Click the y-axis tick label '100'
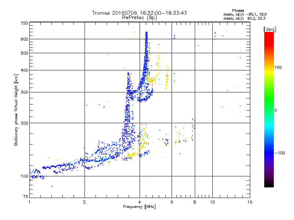 [x=24, y=176]
